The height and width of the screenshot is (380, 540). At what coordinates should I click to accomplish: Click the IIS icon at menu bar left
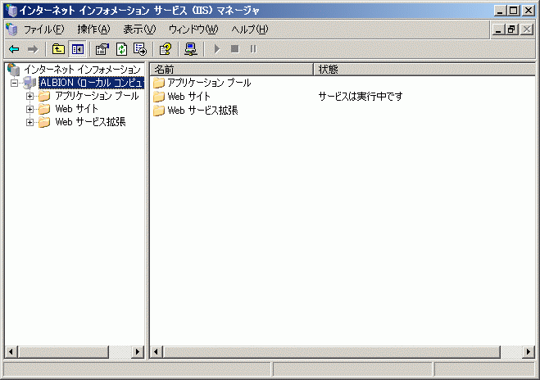(x=11, y=29)
